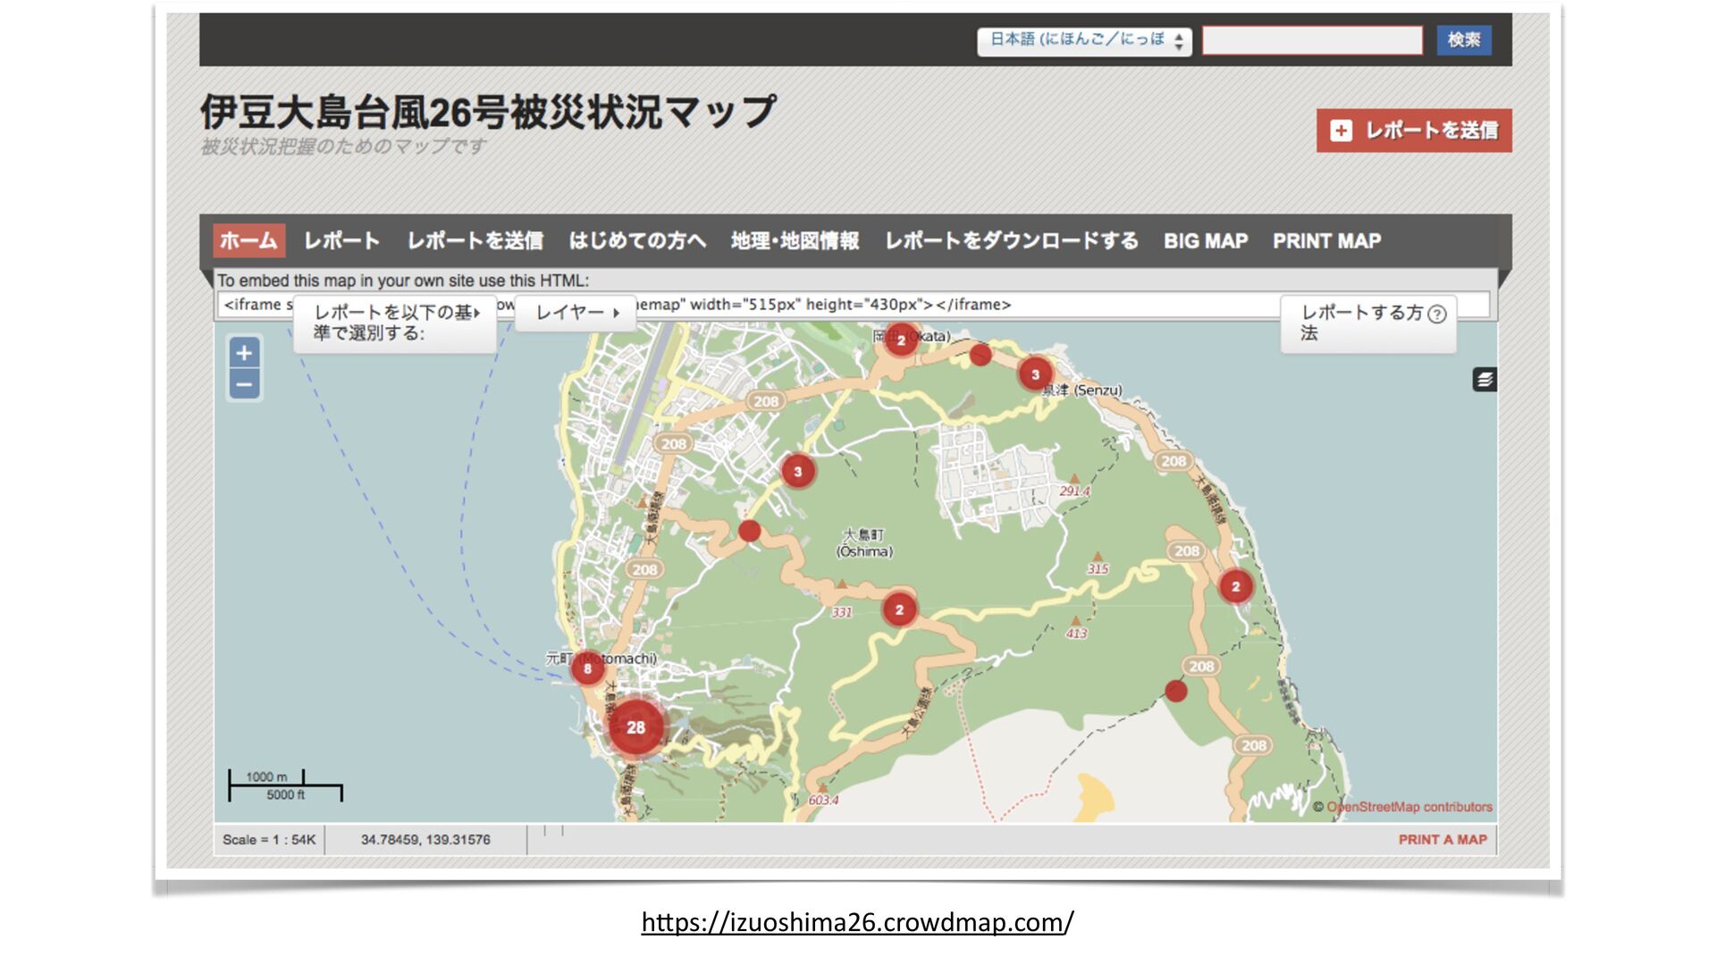Open the レポートをダウンロードする menu item
This screenshot has width=1716, height=965.
click(x=1011, y=240)
